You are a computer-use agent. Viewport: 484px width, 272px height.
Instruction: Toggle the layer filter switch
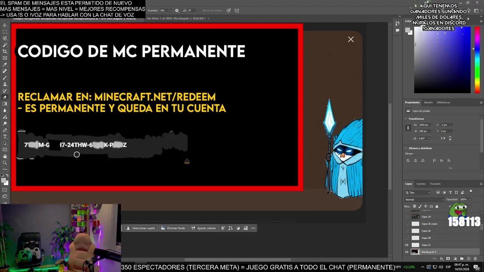471,192
